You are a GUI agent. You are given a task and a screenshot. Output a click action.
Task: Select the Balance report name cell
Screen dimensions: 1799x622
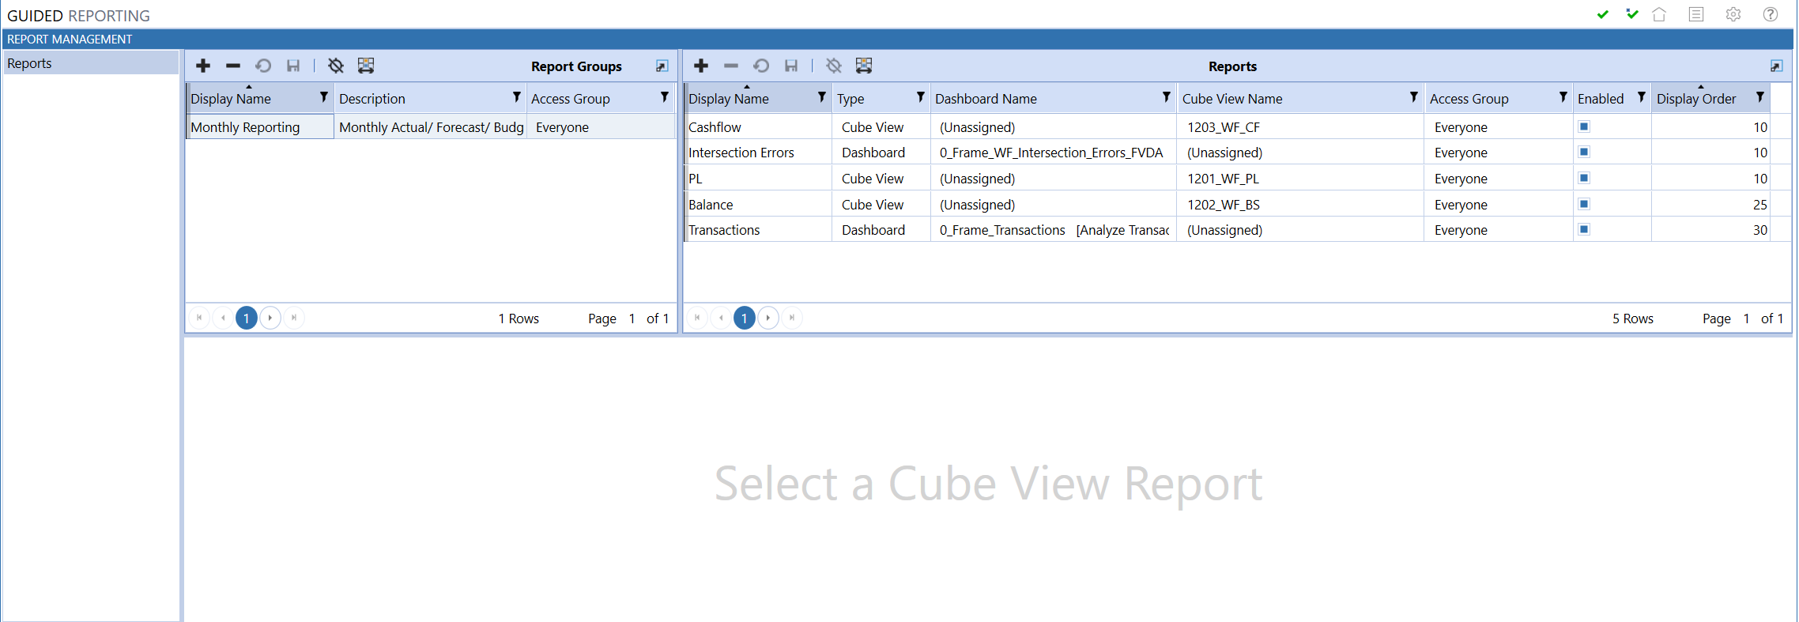click(758, 205)
